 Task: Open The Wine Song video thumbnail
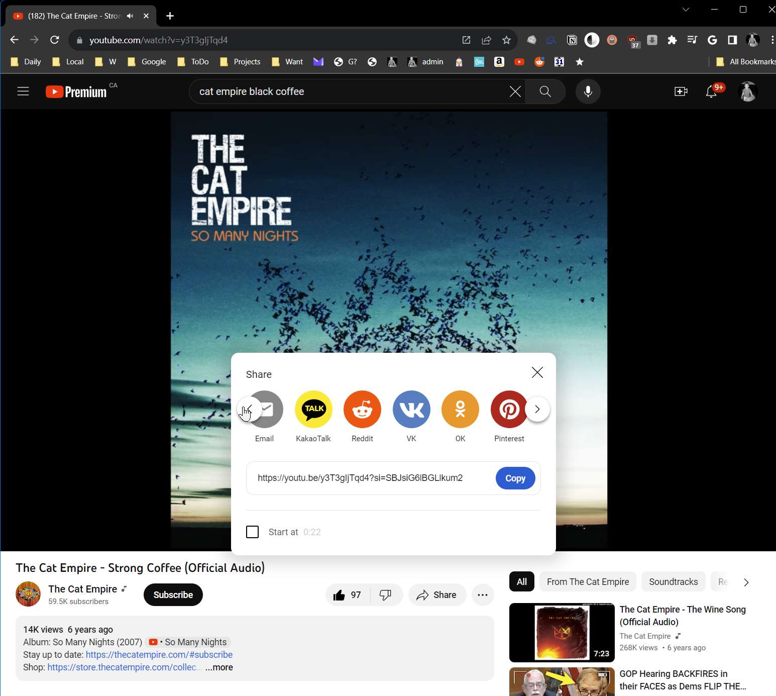(x=562, y=632)
